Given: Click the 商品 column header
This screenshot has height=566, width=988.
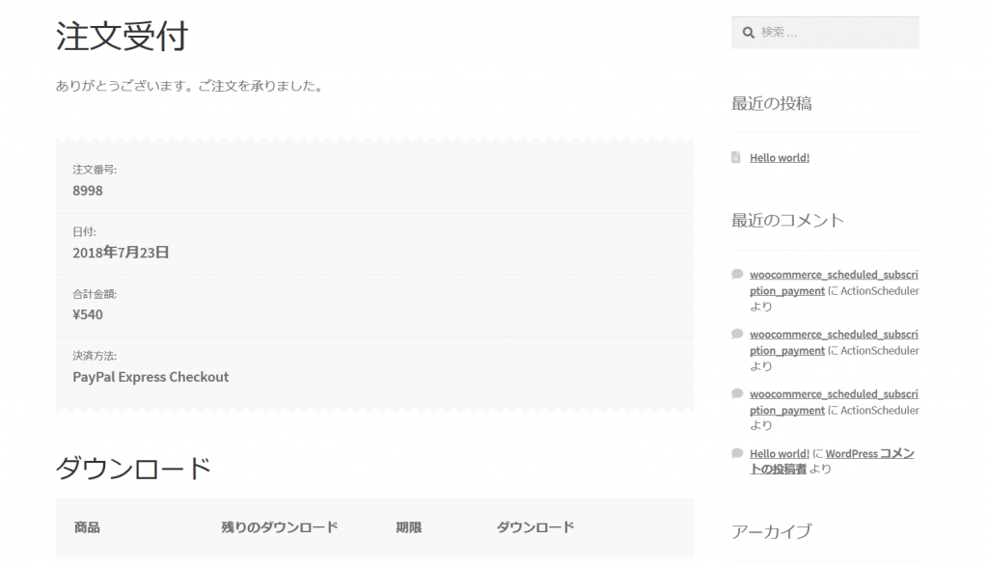Looking at the screenshot, I should tap(87, 527).
